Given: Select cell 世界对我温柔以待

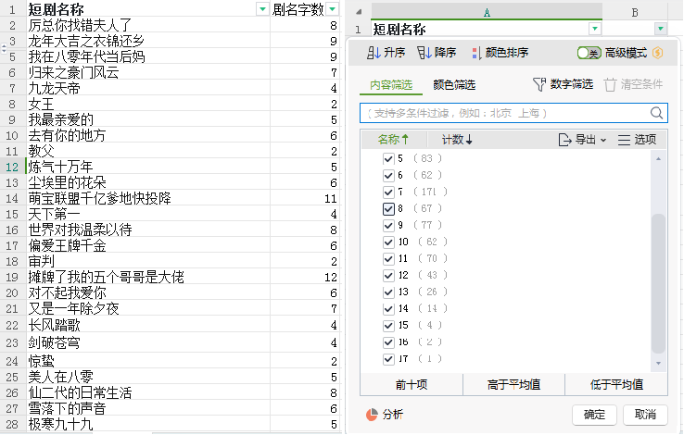Looking at the screenshot, I should coord(148,230).
